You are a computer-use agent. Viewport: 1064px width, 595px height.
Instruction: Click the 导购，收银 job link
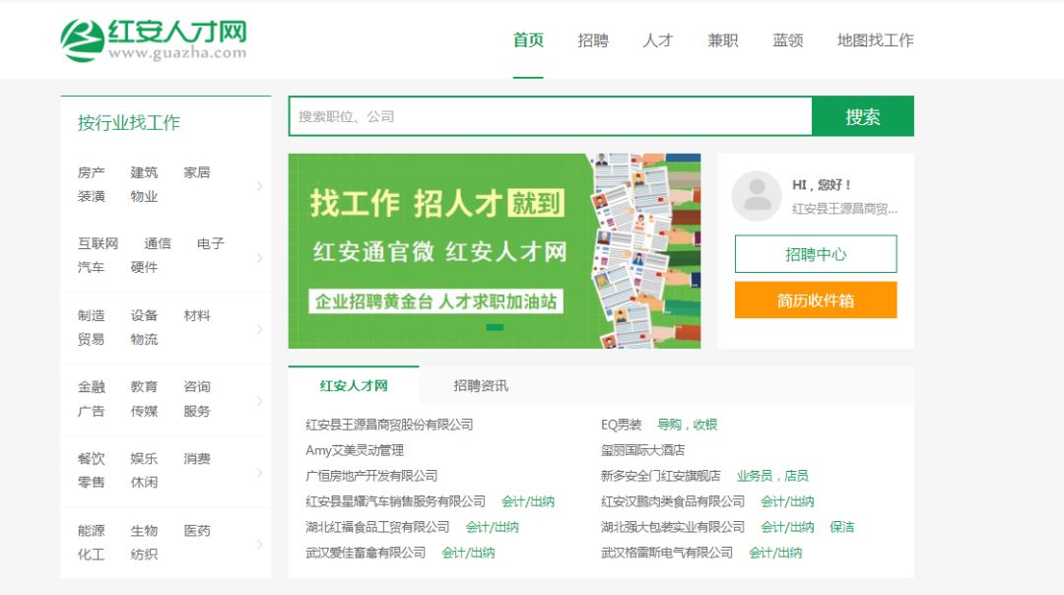point(687,425)
